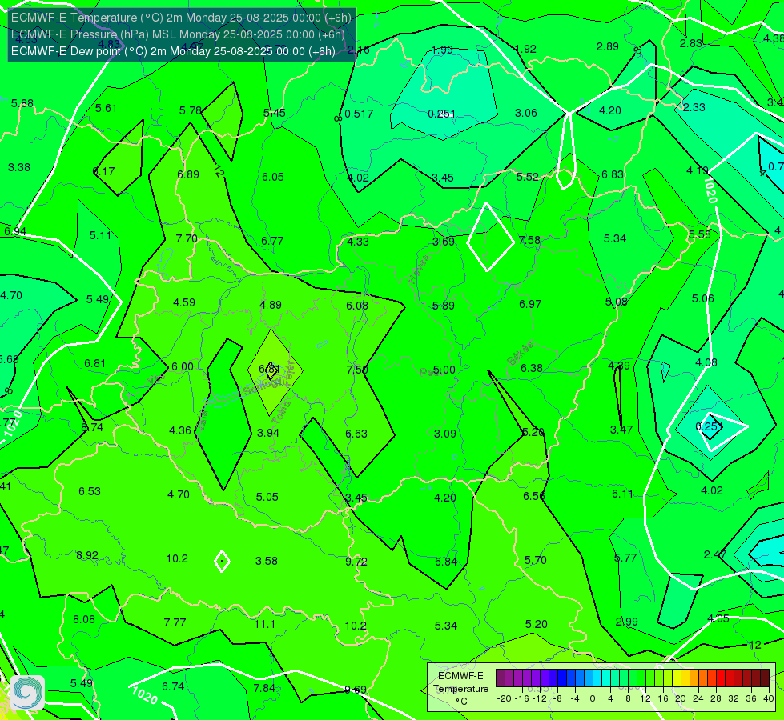Viewport: 784px width, 720px height.
Task: Click the 3.69 dew point value
Action: tap(444, 242)
